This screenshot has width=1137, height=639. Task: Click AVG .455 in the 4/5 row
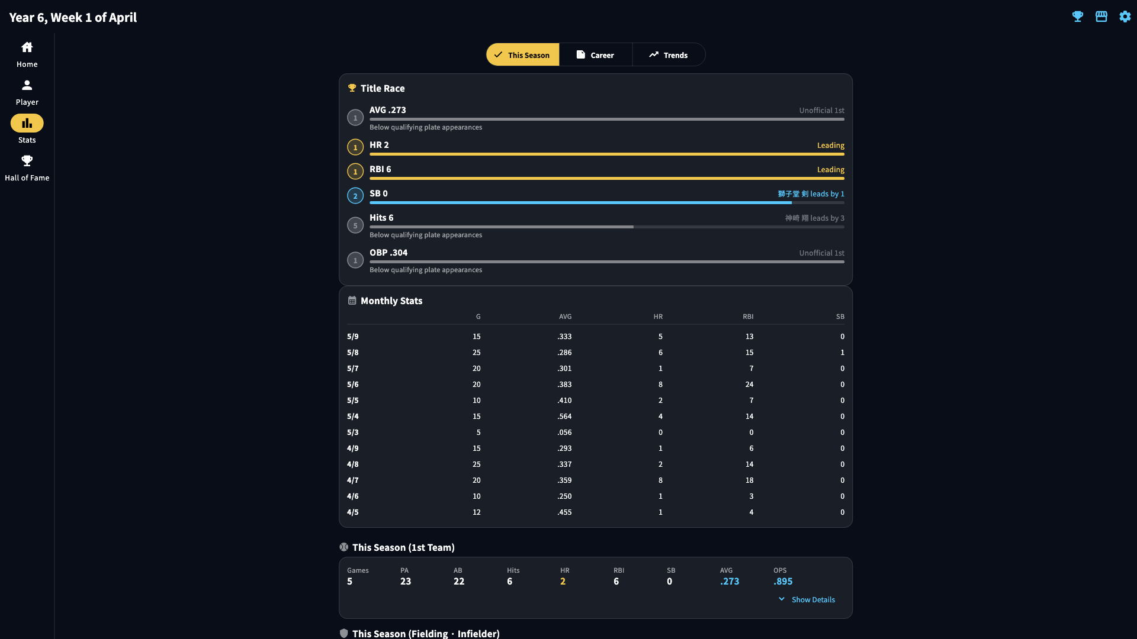pos(564,512)
